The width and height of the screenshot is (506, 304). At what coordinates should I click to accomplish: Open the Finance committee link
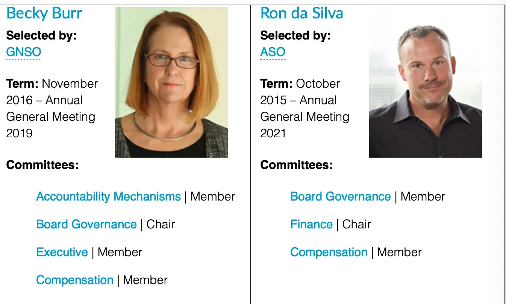pyautogui.click(x=311, y=224)
